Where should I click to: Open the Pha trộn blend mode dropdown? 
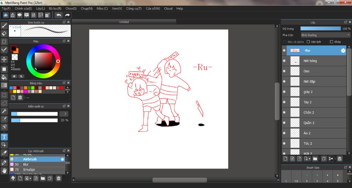326,35
